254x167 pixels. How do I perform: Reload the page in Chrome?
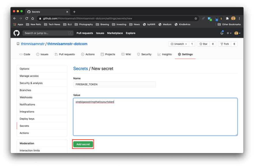point(27,18)
